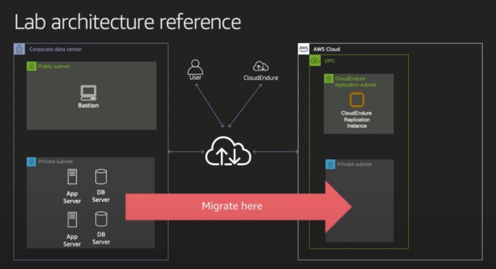The height and width of the screenshot is (269, 496).
Task: Click the 'CloudEndure replication subnet' label
Action: (x=355, y=81)
